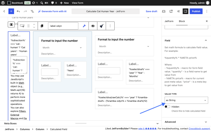Screen dimensions: 211x132
Task: Click the Publish button
Action: 196,11
